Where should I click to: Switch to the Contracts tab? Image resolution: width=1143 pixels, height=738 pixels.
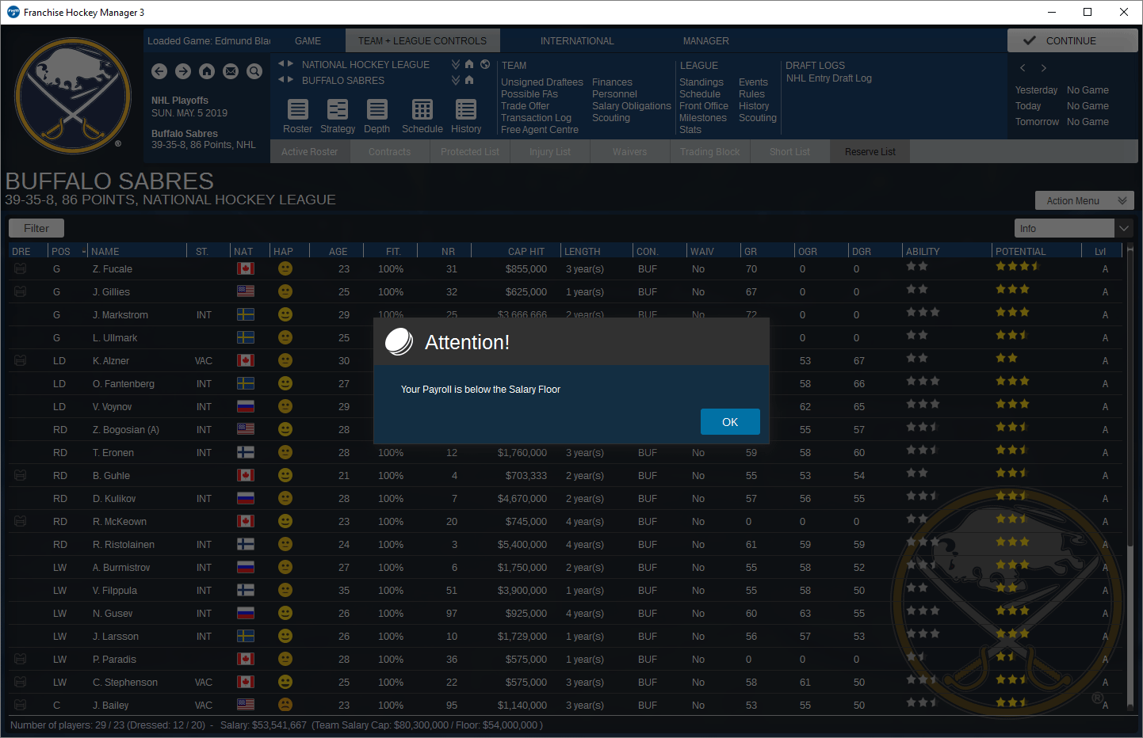coord(390,152)
